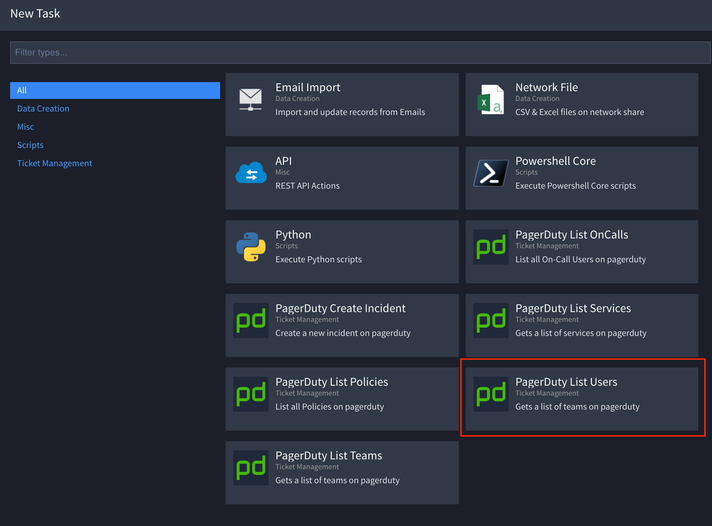Click the Python snake logo icon
Screen dimensions: 712x526
point(251,247)
